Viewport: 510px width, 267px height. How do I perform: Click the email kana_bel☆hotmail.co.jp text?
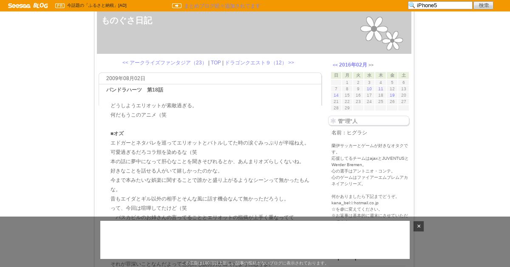click(x=355, y=203)
